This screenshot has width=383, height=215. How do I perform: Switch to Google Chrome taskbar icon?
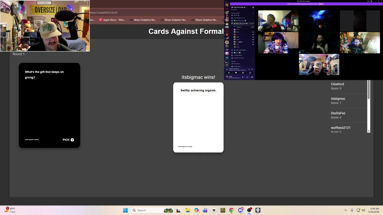[x=231, y=210]
